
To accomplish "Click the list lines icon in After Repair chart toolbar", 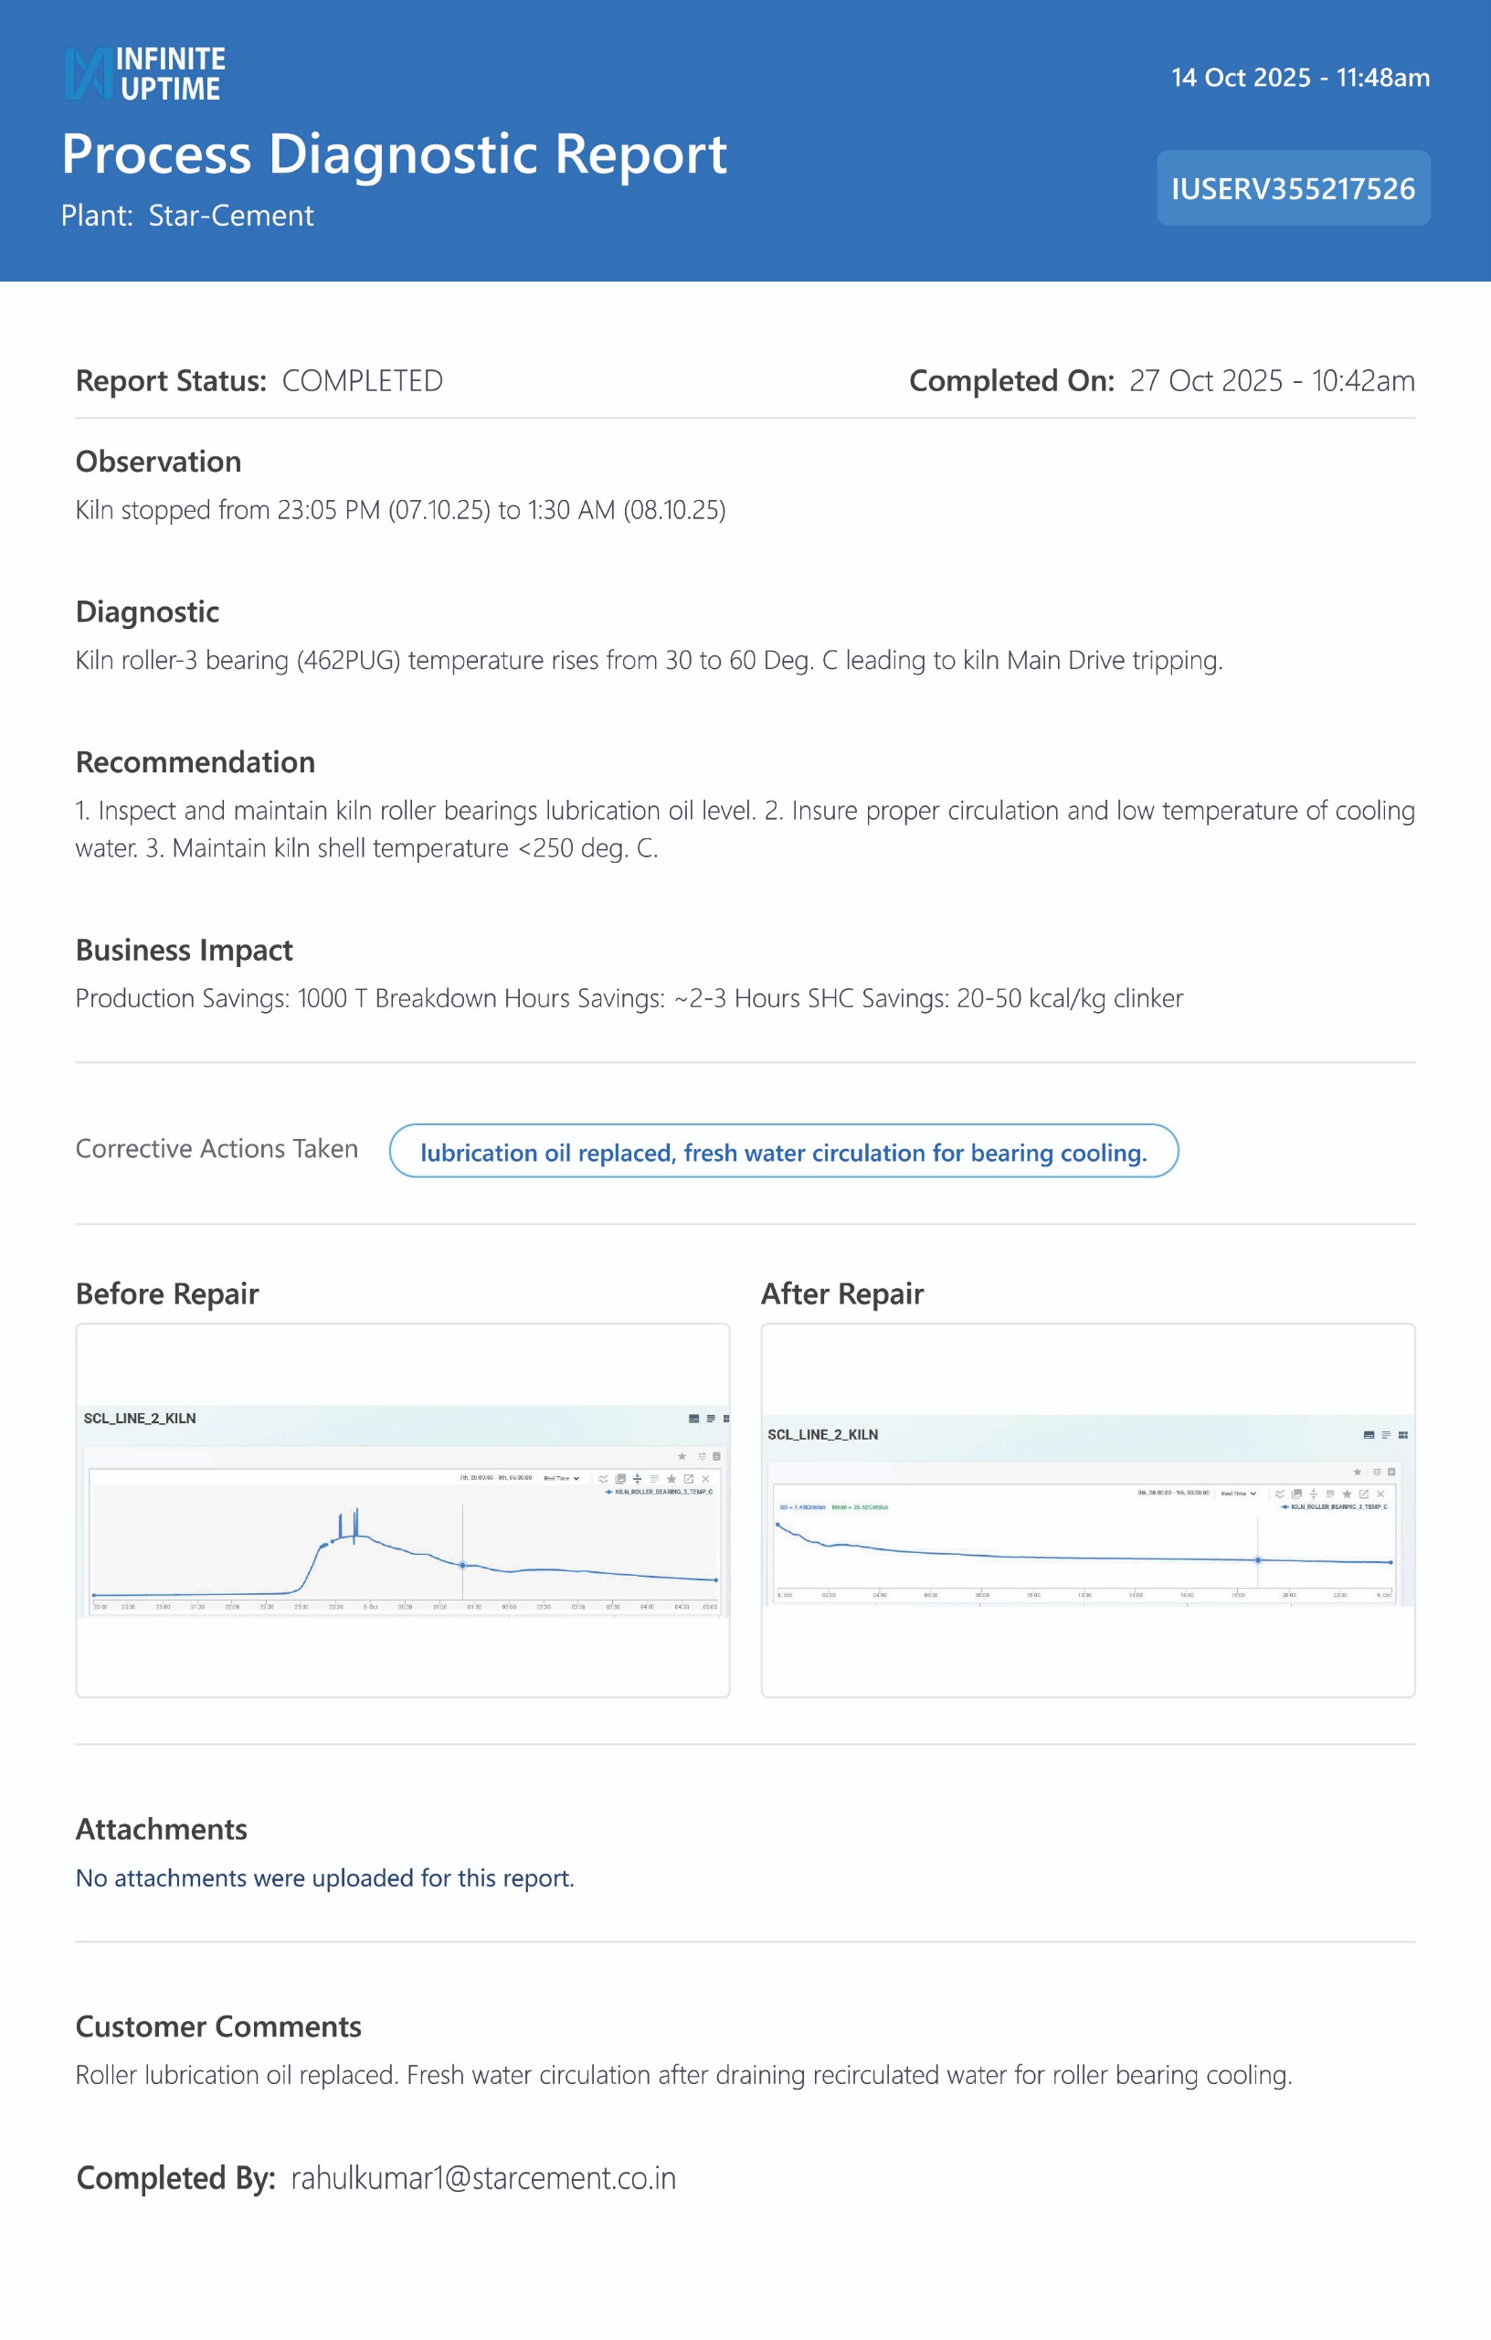I will tap(1330, 1494).
